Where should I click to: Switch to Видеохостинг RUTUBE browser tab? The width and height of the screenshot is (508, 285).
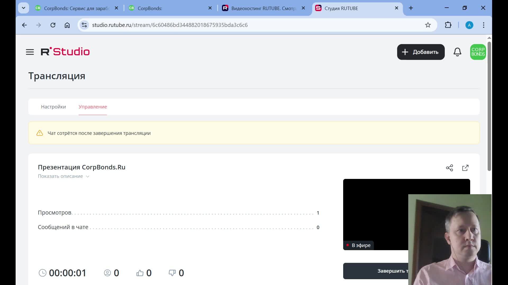[x=264, y=8]
